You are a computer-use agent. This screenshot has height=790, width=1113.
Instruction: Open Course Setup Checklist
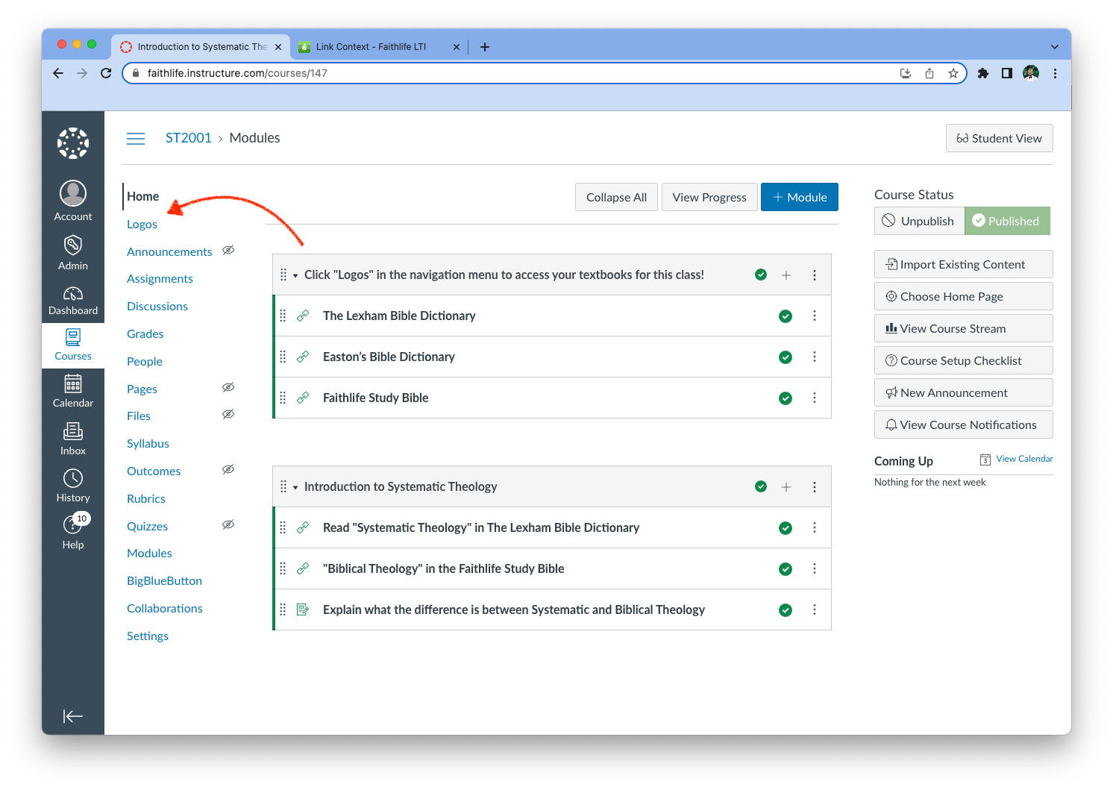pyautogui.click(x=963, y=360)
